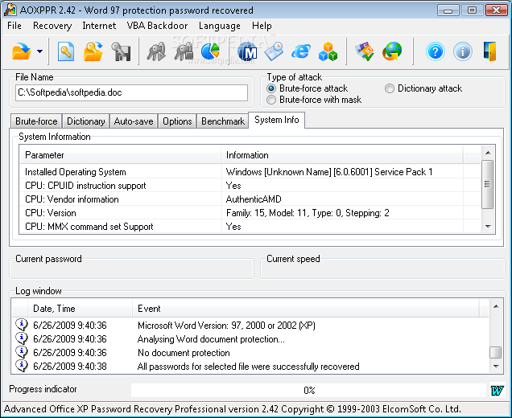Start recovery with the keys-and-play icon

[x=156, y=51]
